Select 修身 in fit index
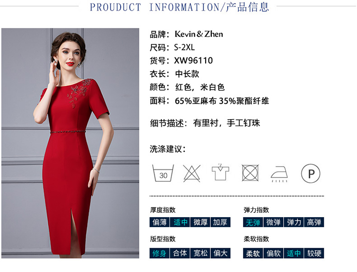 tap(159, 253)
